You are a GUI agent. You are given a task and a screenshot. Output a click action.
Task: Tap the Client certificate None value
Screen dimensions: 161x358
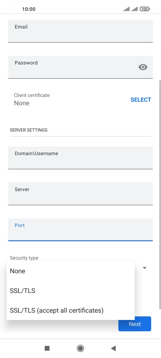point(22,103)
